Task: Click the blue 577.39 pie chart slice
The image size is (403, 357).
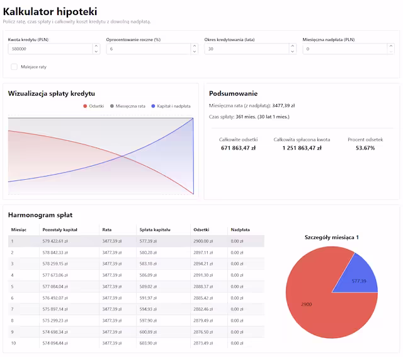Action: (359, 276)
